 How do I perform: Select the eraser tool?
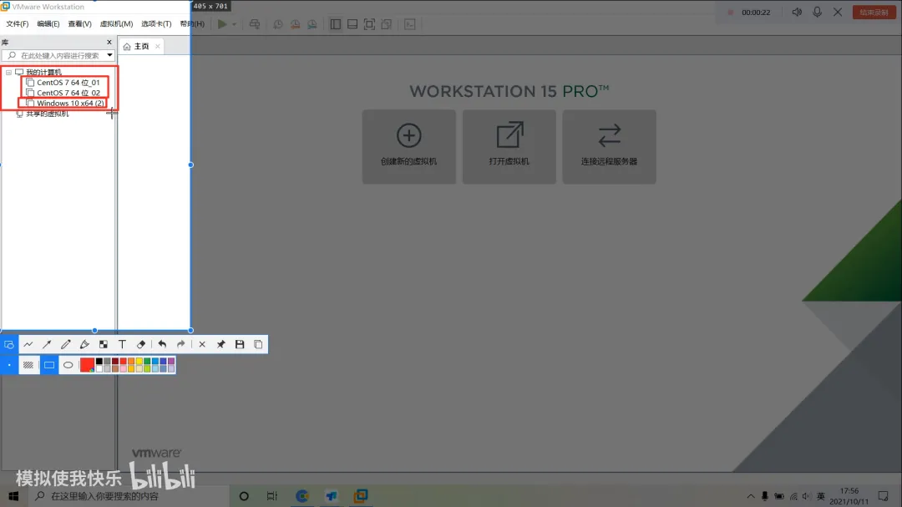pyautogui.click(x=141, y=344)
